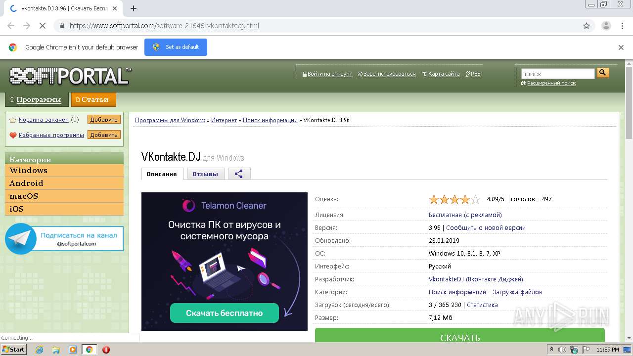Open the Windows Start button
The image size is (633, 356).
tap(13, 350)
